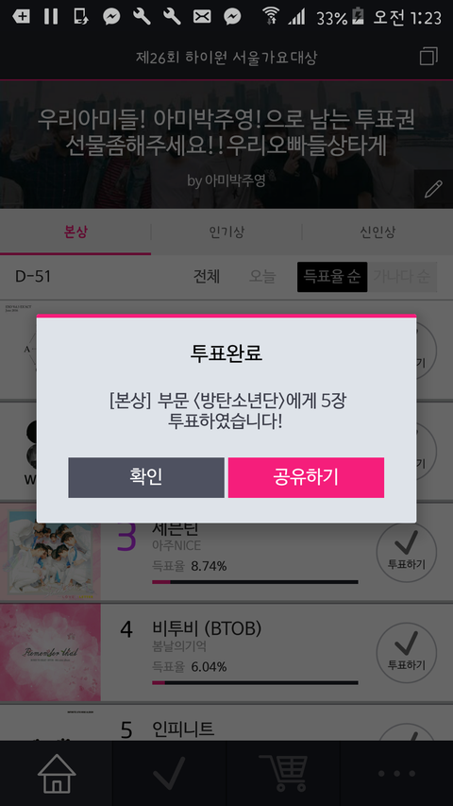Tap the pink 공유하기 share button
This screenshot has height=806, width=453.
306,477
